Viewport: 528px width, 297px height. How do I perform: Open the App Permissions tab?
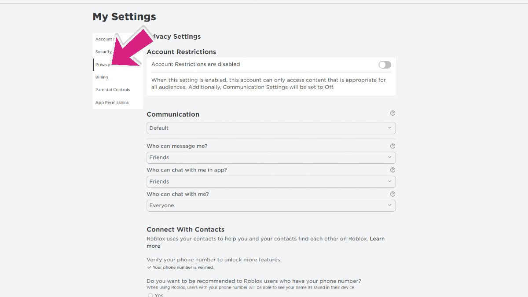(x=112, y=103)
